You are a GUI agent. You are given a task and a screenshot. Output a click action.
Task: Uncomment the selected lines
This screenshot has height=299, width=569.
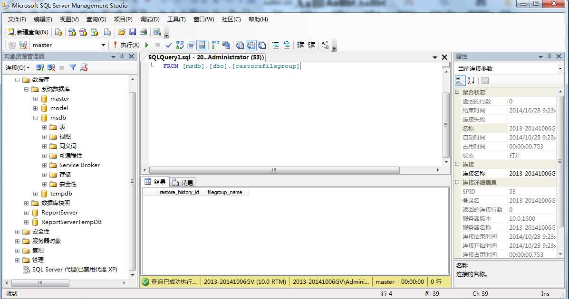click(x=287, y=45)
